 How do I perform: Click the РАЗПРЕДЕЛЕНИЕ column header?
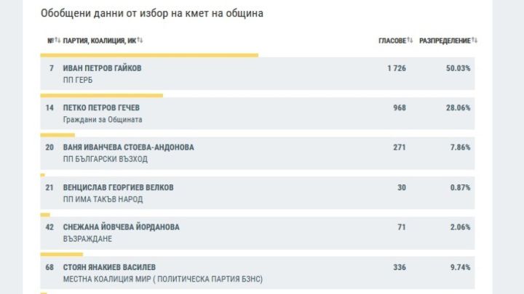(445, 41)
